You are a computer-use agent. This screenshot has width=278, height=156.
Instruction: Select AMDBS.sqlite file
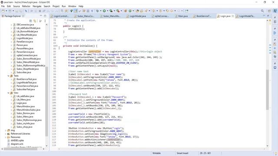pos(17,140)
